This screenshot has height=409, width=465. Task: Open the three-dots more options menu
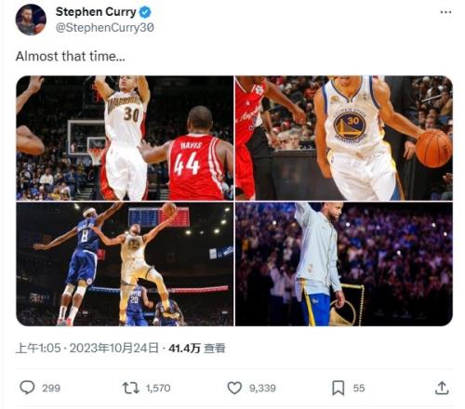[x=445, y=12]
